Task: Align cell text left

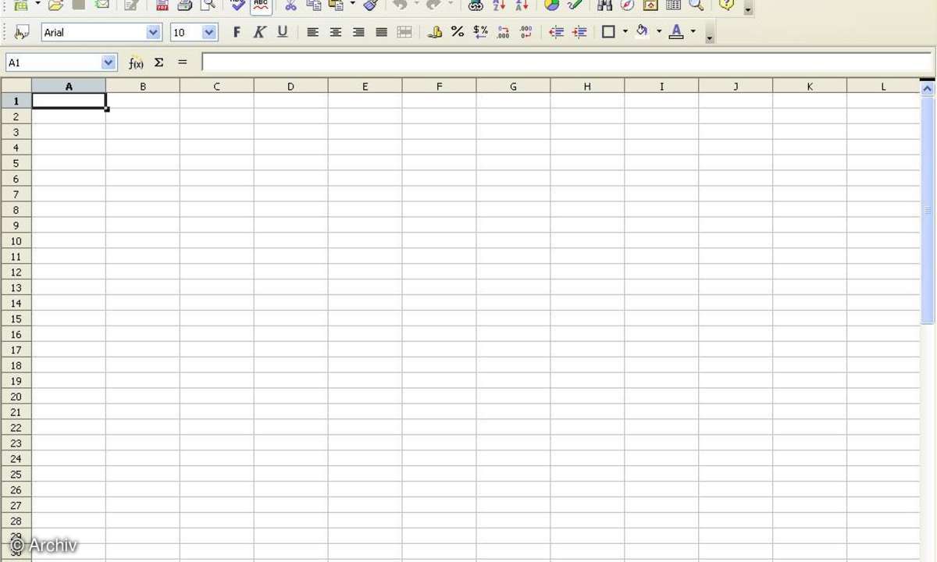Action: coord(312,32)
